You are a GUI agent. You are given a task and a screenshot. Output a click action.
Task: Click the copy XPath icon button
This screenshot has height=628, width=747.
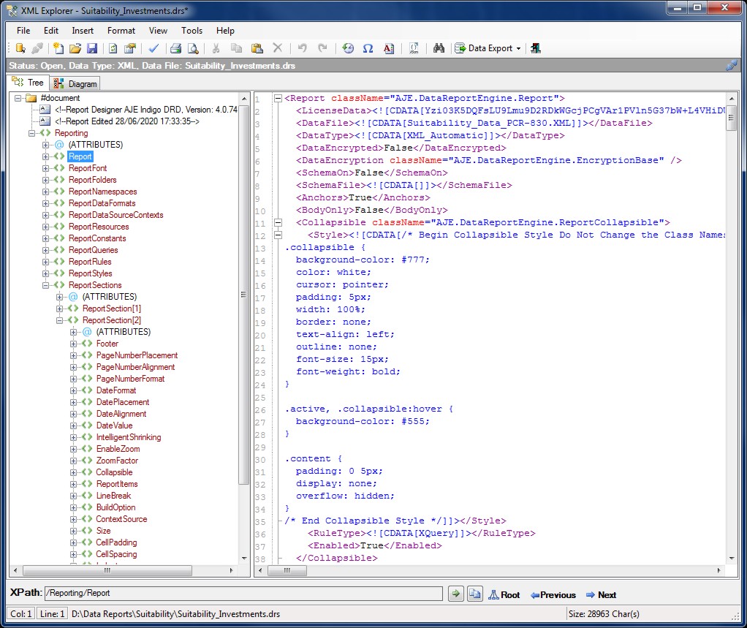click(x=474, y=594)
